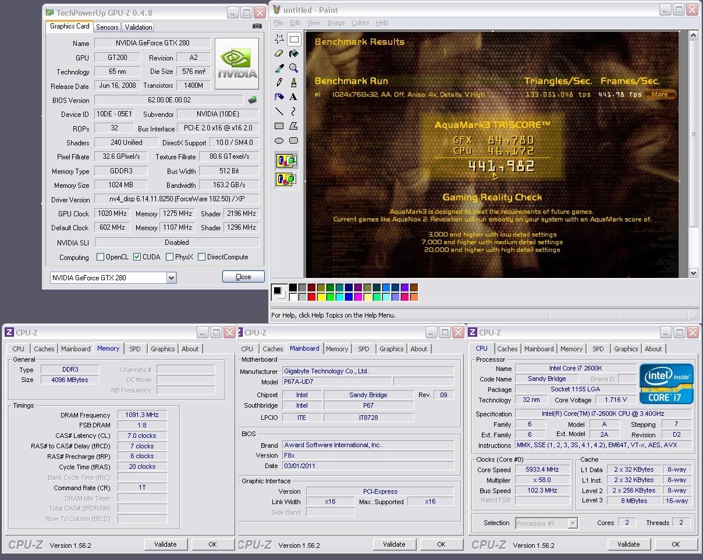
Task: Click OK in Memory CPU-Z window
Action: pos(212,544)
